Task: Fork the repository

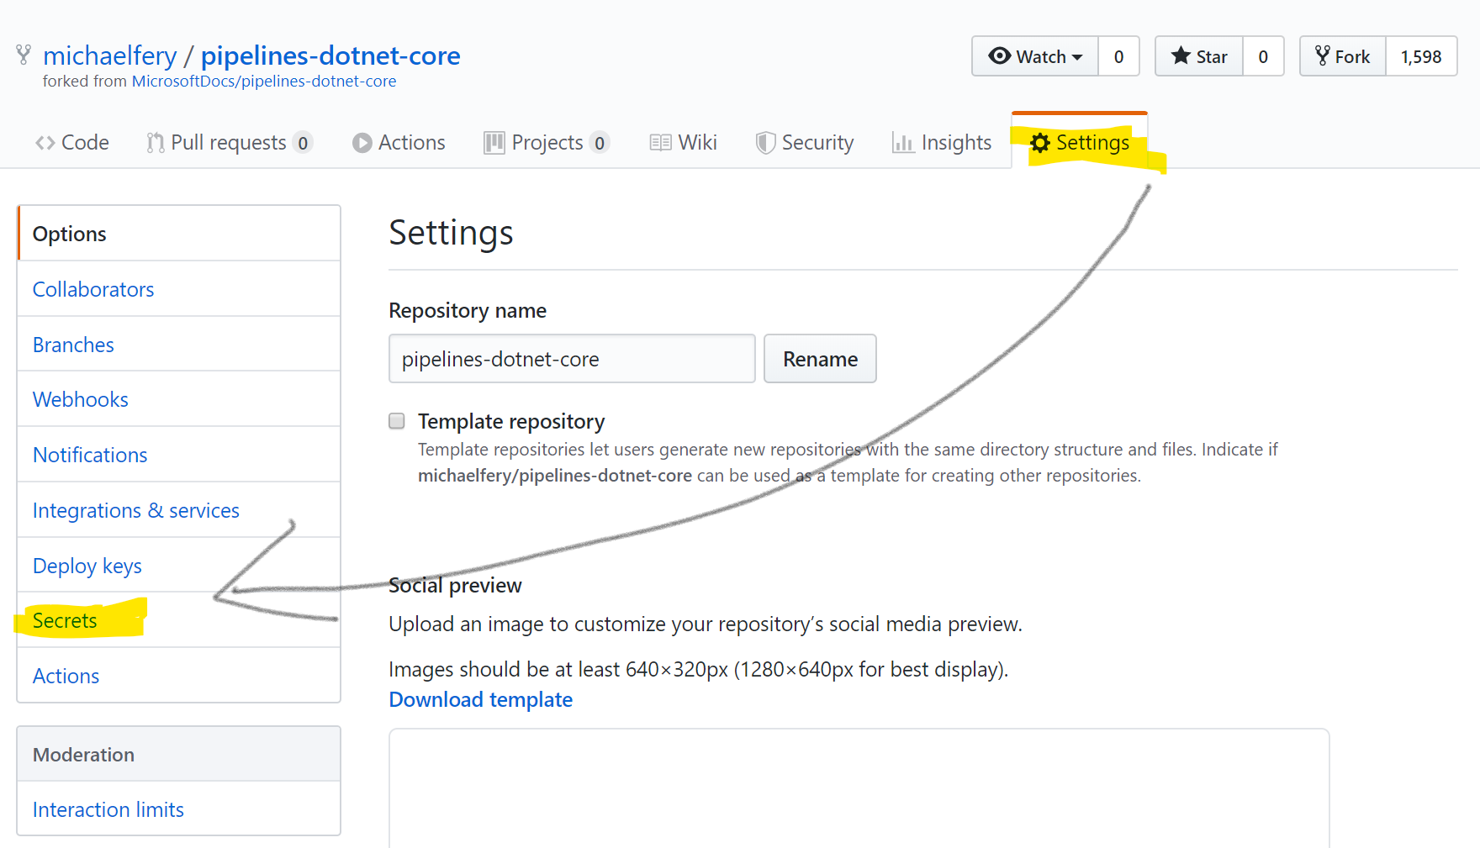Action: tap(1343, 56)
